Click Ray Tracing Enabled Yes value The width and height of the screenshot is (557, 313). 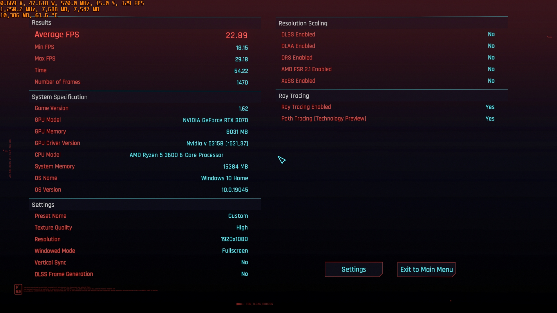tap(490, 107)
